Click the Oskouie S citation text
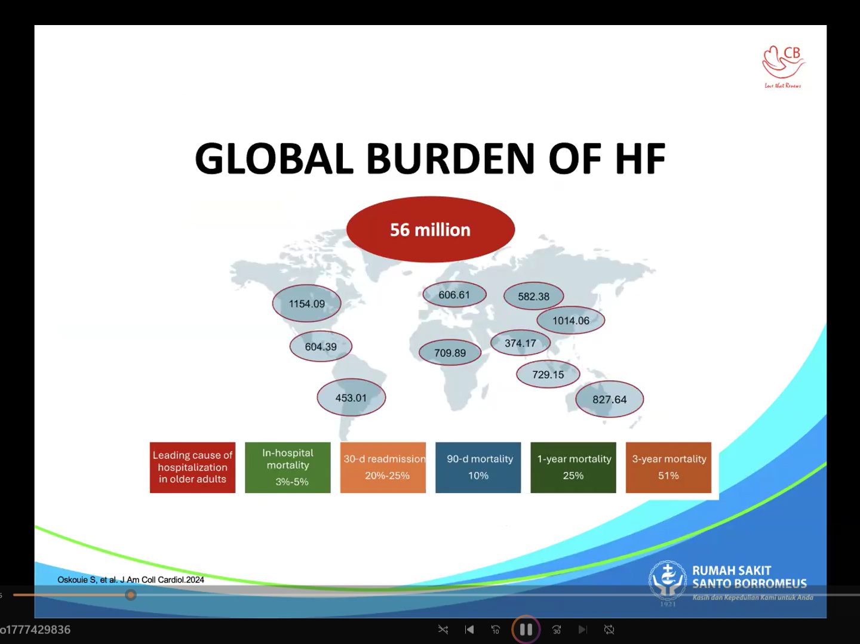 point(131,580)
